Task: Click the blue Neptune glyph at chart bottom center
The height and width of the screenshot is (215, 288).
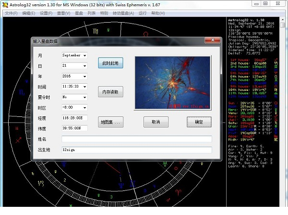Action: pyautogui.click(x=121, y=185)
